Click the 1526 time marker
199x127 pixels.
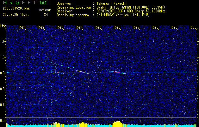(x=117, y=27)
